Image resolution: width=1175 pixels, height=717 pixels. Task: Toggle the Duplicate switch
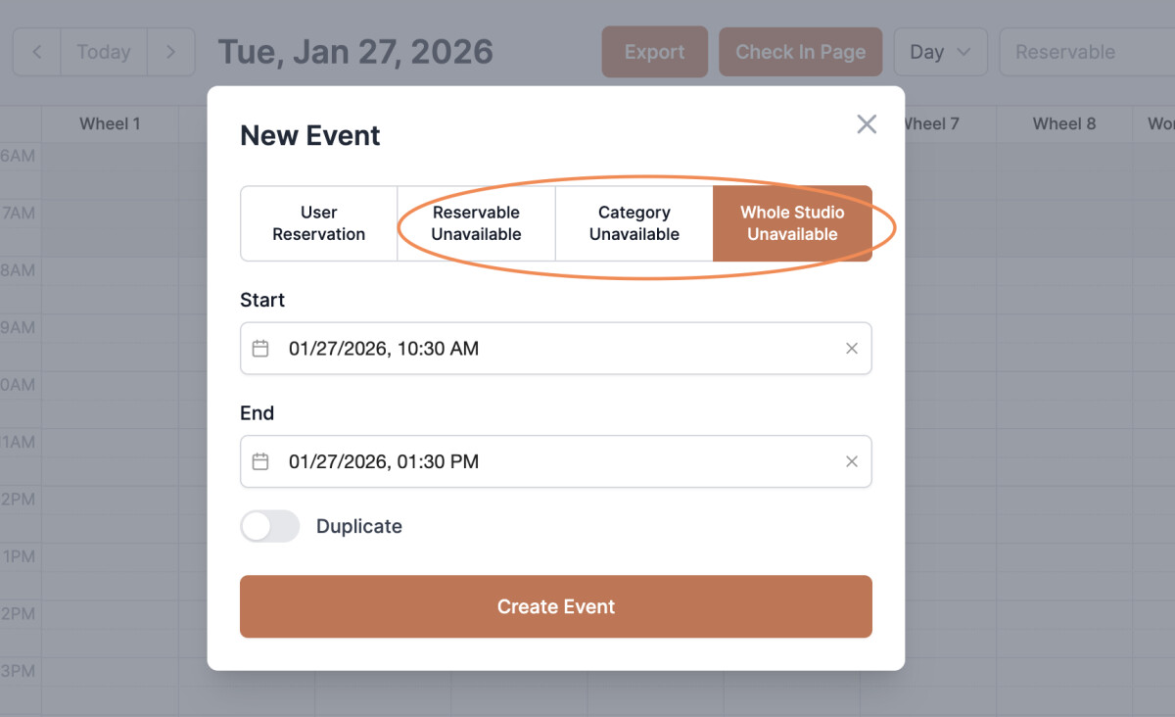[x=270, y=526]
